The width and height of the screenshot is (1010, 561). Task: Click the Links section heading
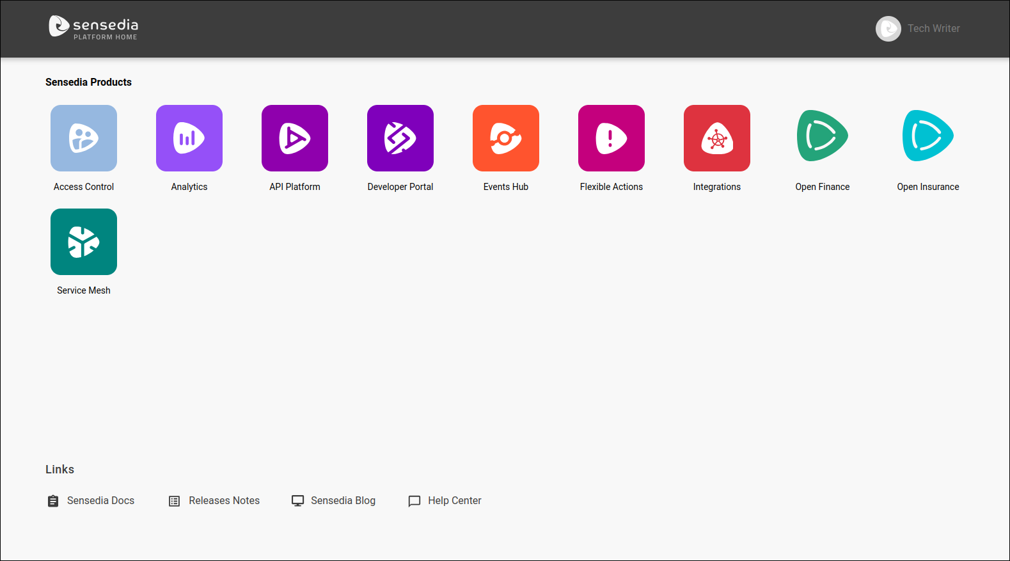[59, 470]
